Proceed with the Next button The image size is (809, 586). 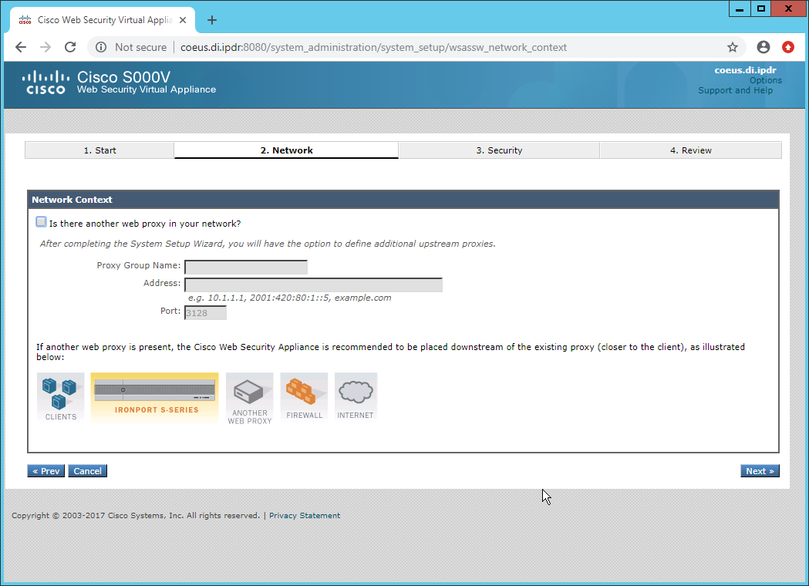[x=760, y=471]
